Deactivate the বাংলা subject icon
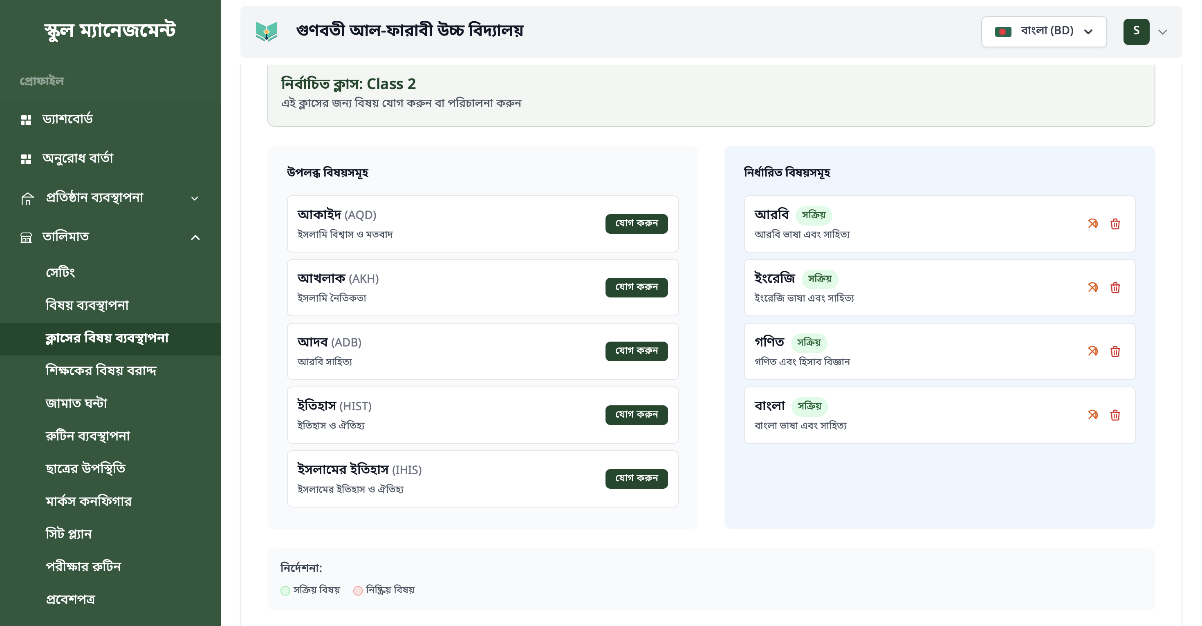1202x626 pixels. point(1093,415)
